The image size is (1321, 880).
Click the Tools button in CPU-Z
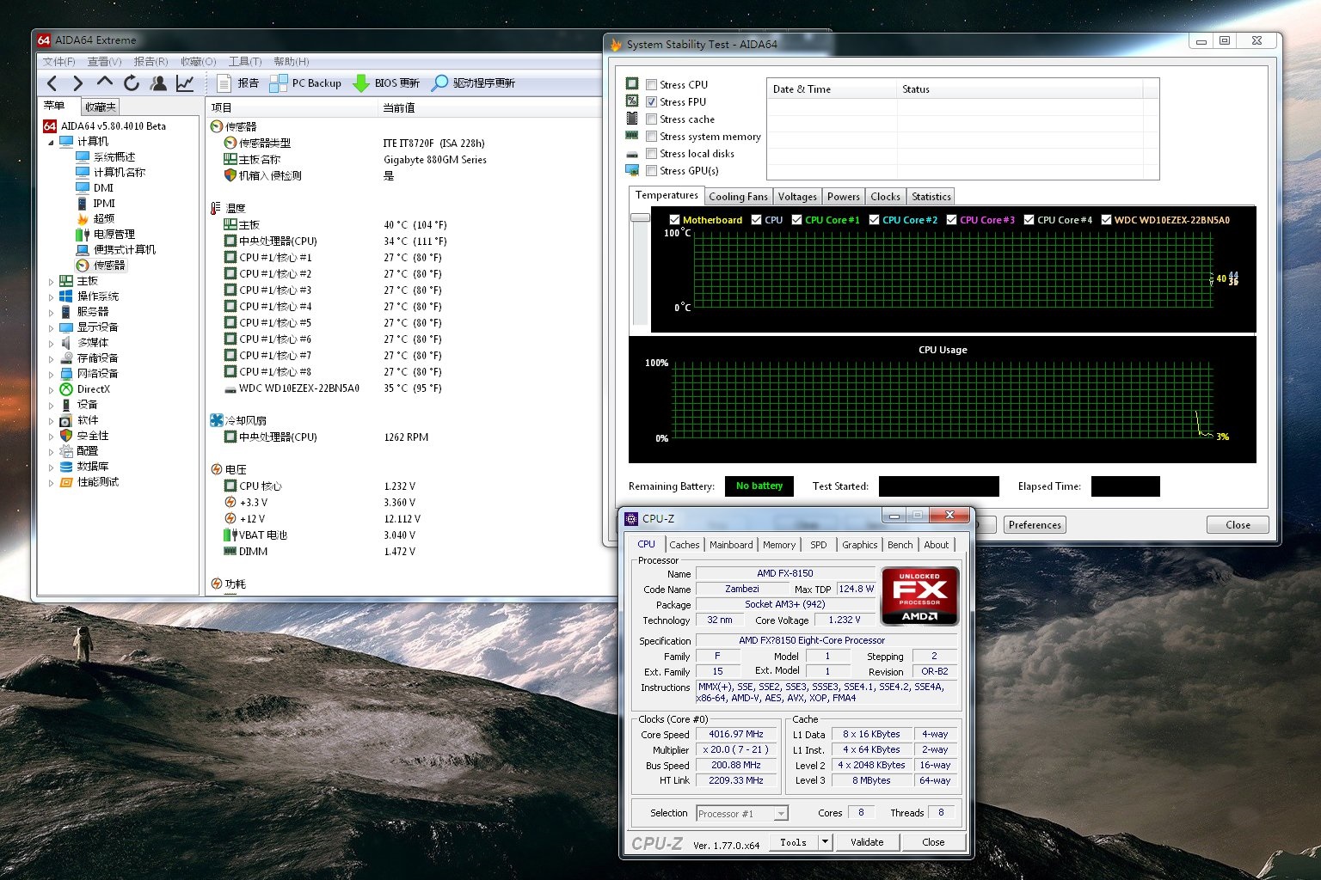[793, 842]
